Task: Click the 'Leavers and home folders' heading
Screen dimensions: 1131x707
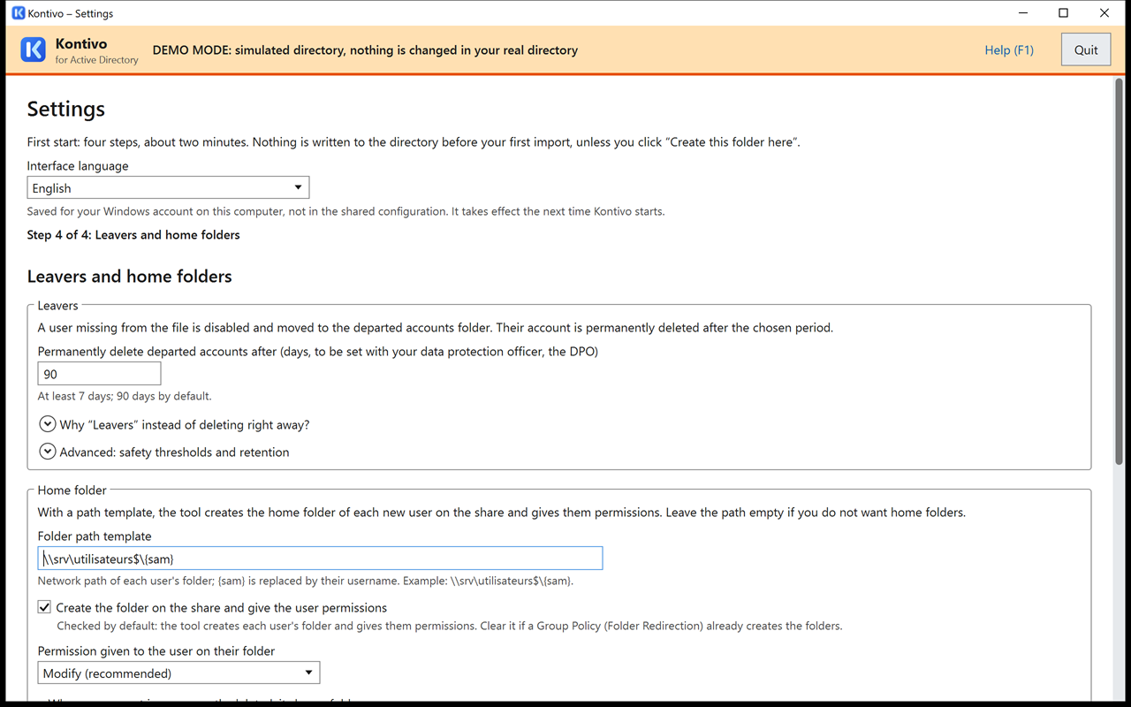Action: [130, 276]
